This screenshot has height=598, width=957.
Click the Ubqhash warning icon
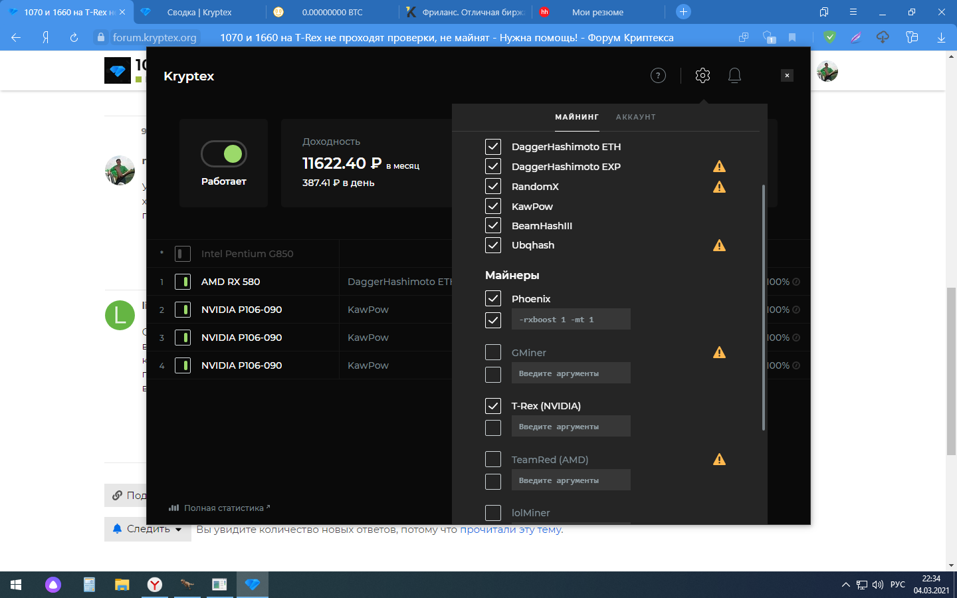719,246
